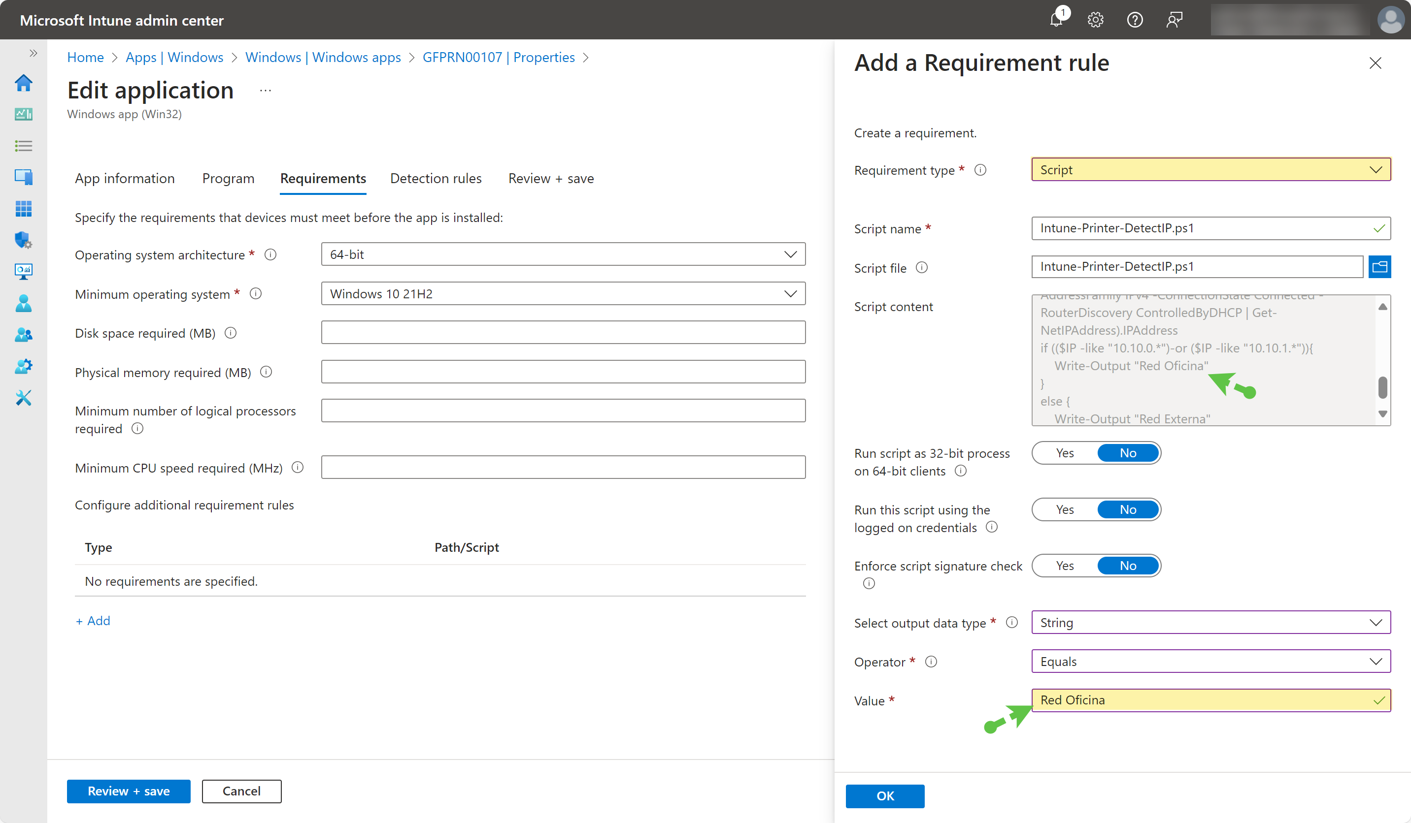Open Tenant administration icon in sidebar
Viewport: 1411px width, 823px height.
24,366
